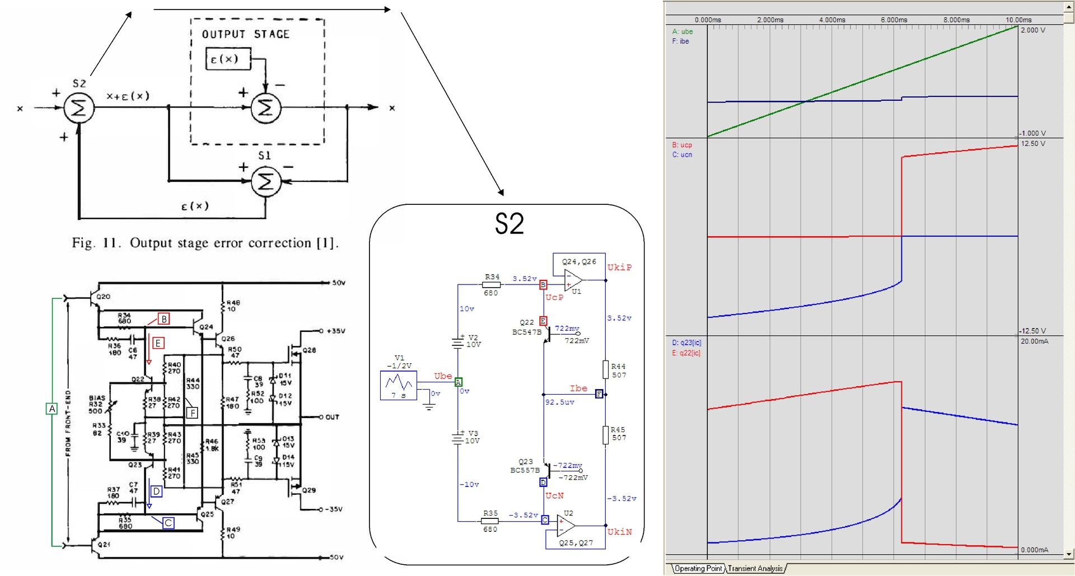Click the 92.5uv voltage readout
The image size is (1075, 576).
tap(560, 402)
